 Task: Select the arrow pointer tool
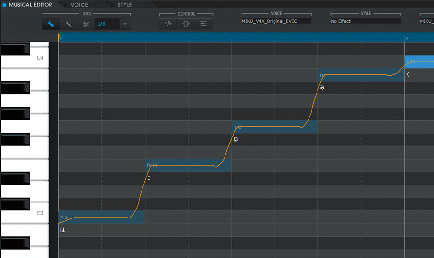50,24
